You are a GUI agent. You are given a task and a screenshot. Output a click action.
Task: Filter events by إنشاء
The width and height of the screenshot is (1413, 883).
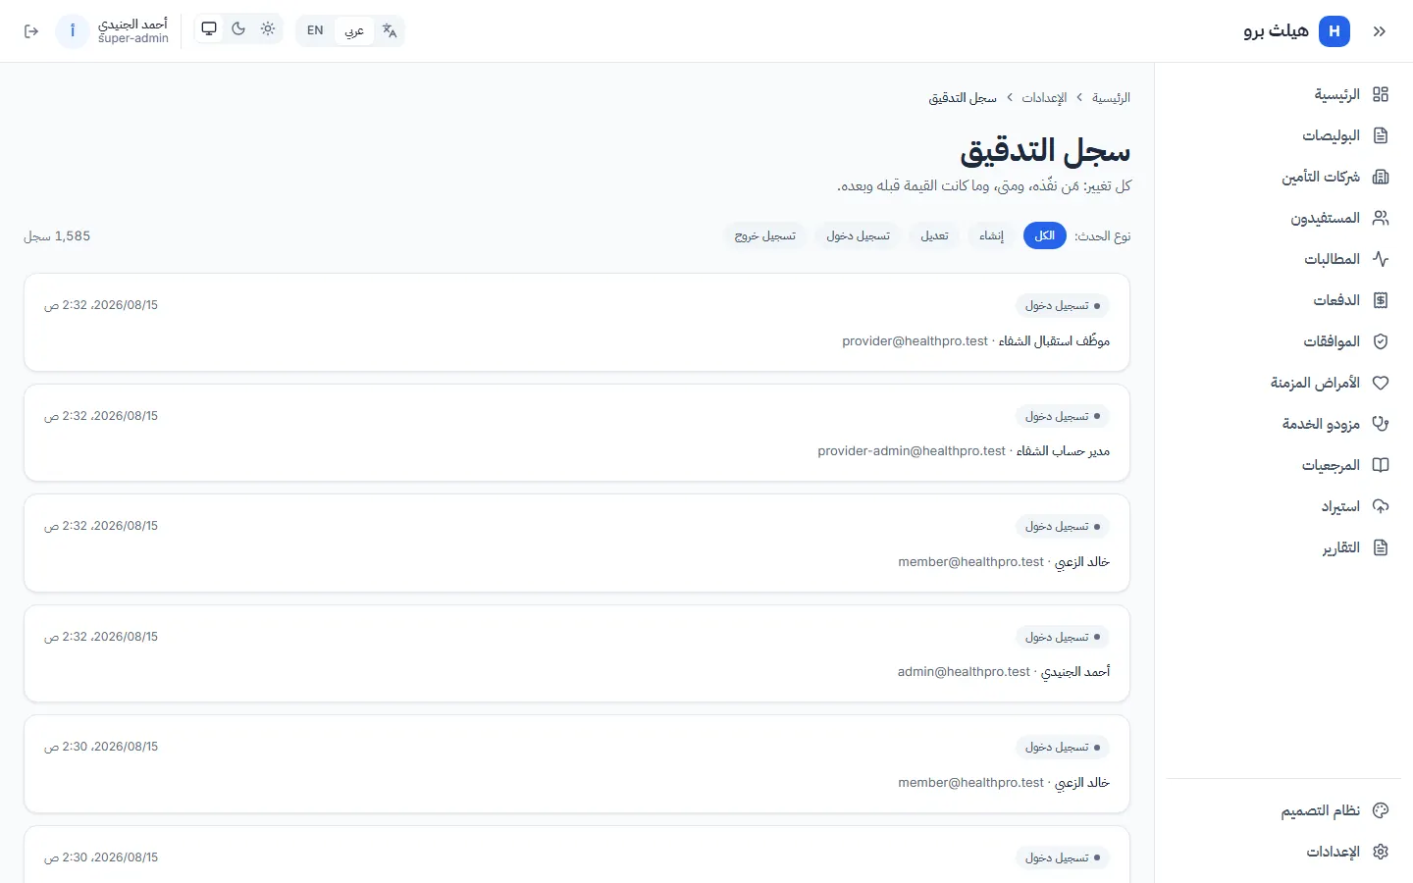pyautogui.click(x=992, y=235)
